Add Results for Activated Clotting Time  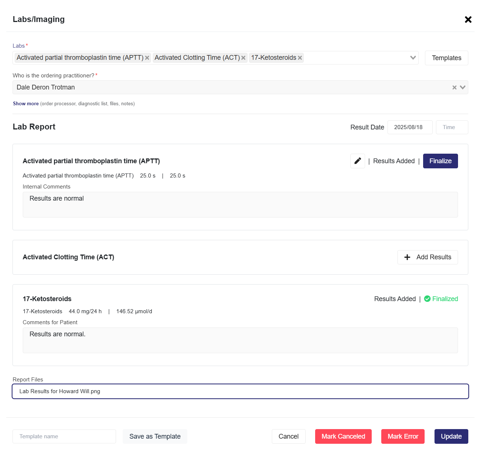[428, 257]
